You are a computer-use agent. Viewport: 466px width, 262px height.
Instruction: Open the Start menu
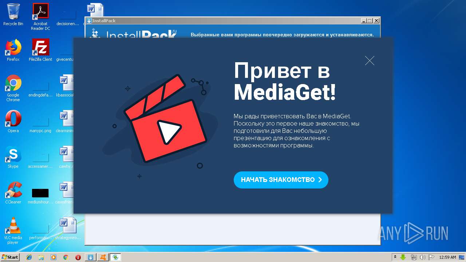[10, 257]
